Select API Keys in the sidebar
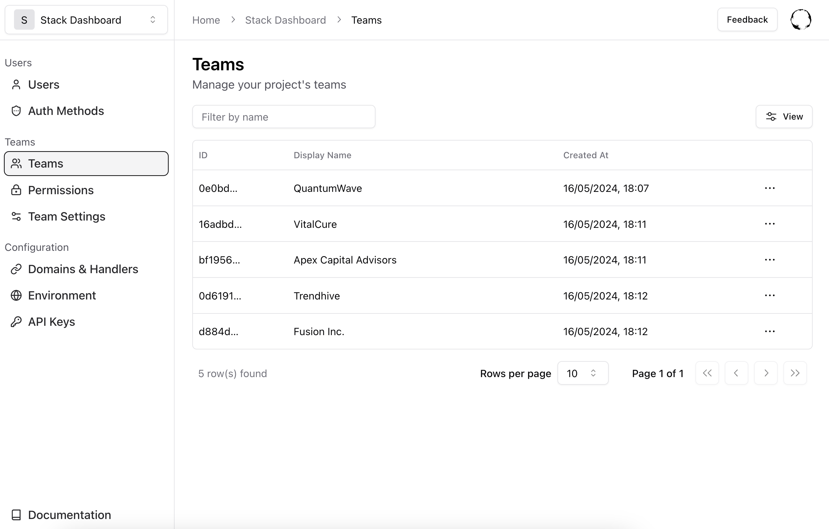The height and width of the screenshot is (529, 829). point(51,322)
